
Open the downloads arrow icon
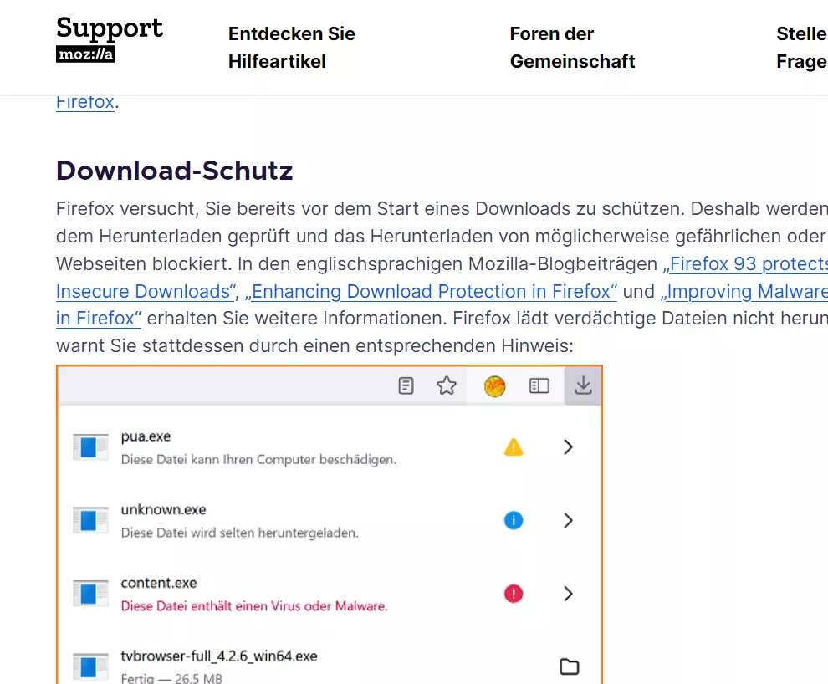[583, 385]
